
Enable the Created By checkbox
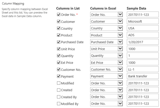tap(59, 97)
